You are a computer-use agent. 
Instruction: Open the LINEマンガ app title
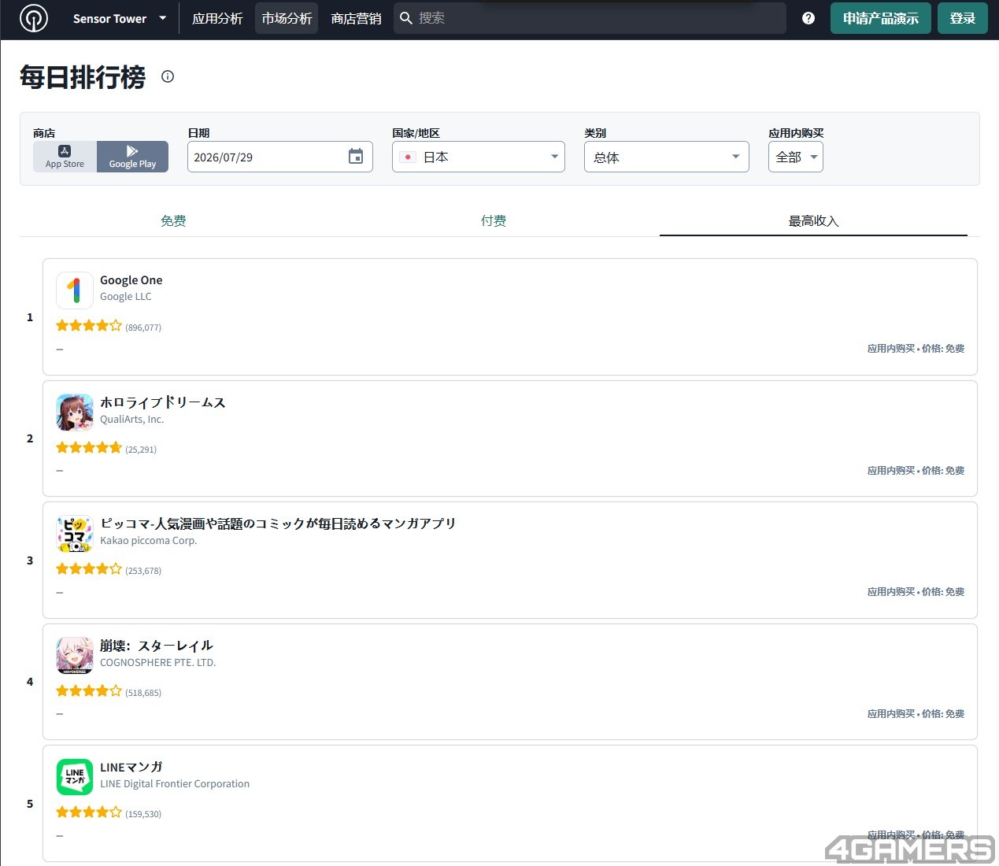pyautogui.click(x=131, y=767)
